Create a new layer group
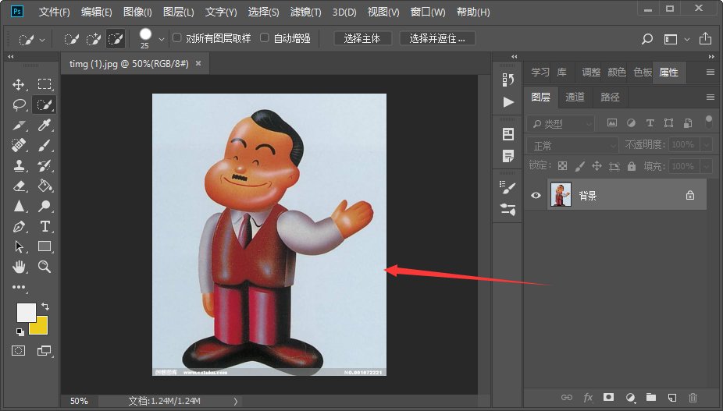 click(650, 397)
